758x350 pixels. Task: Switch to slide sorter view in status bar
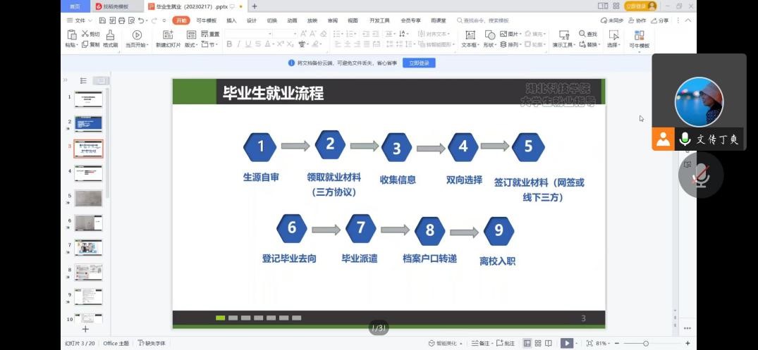(538, 343)
